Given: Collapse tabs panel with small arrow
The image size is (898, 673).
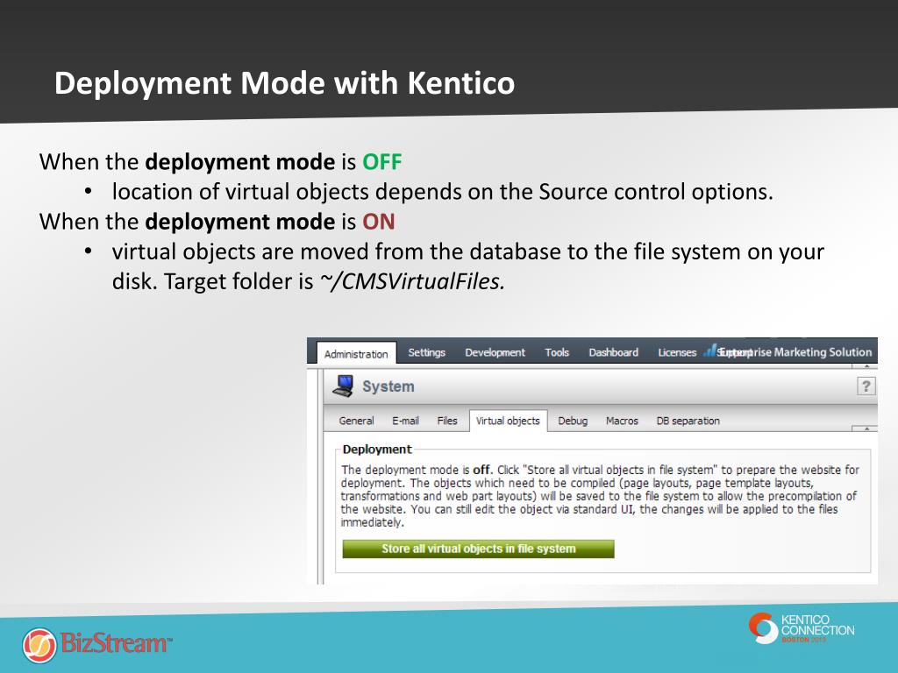Looking at the screenshot, I should click(866, 428).
